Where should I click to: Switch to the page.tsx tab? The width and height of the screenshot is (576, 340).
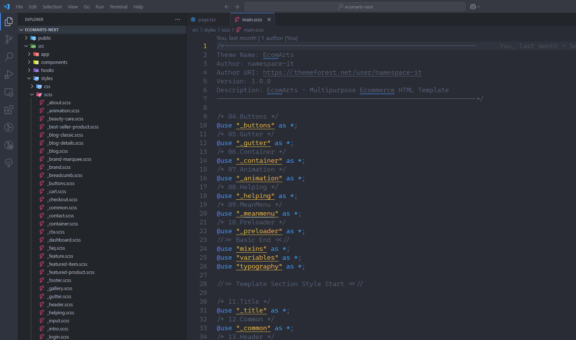[207, 20]
